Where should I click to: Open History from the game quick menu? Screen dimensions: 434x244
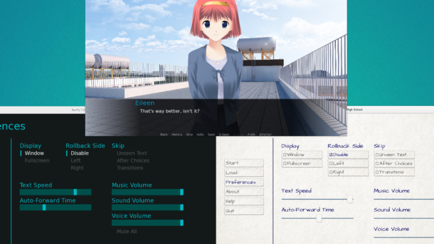pos(177,135)
